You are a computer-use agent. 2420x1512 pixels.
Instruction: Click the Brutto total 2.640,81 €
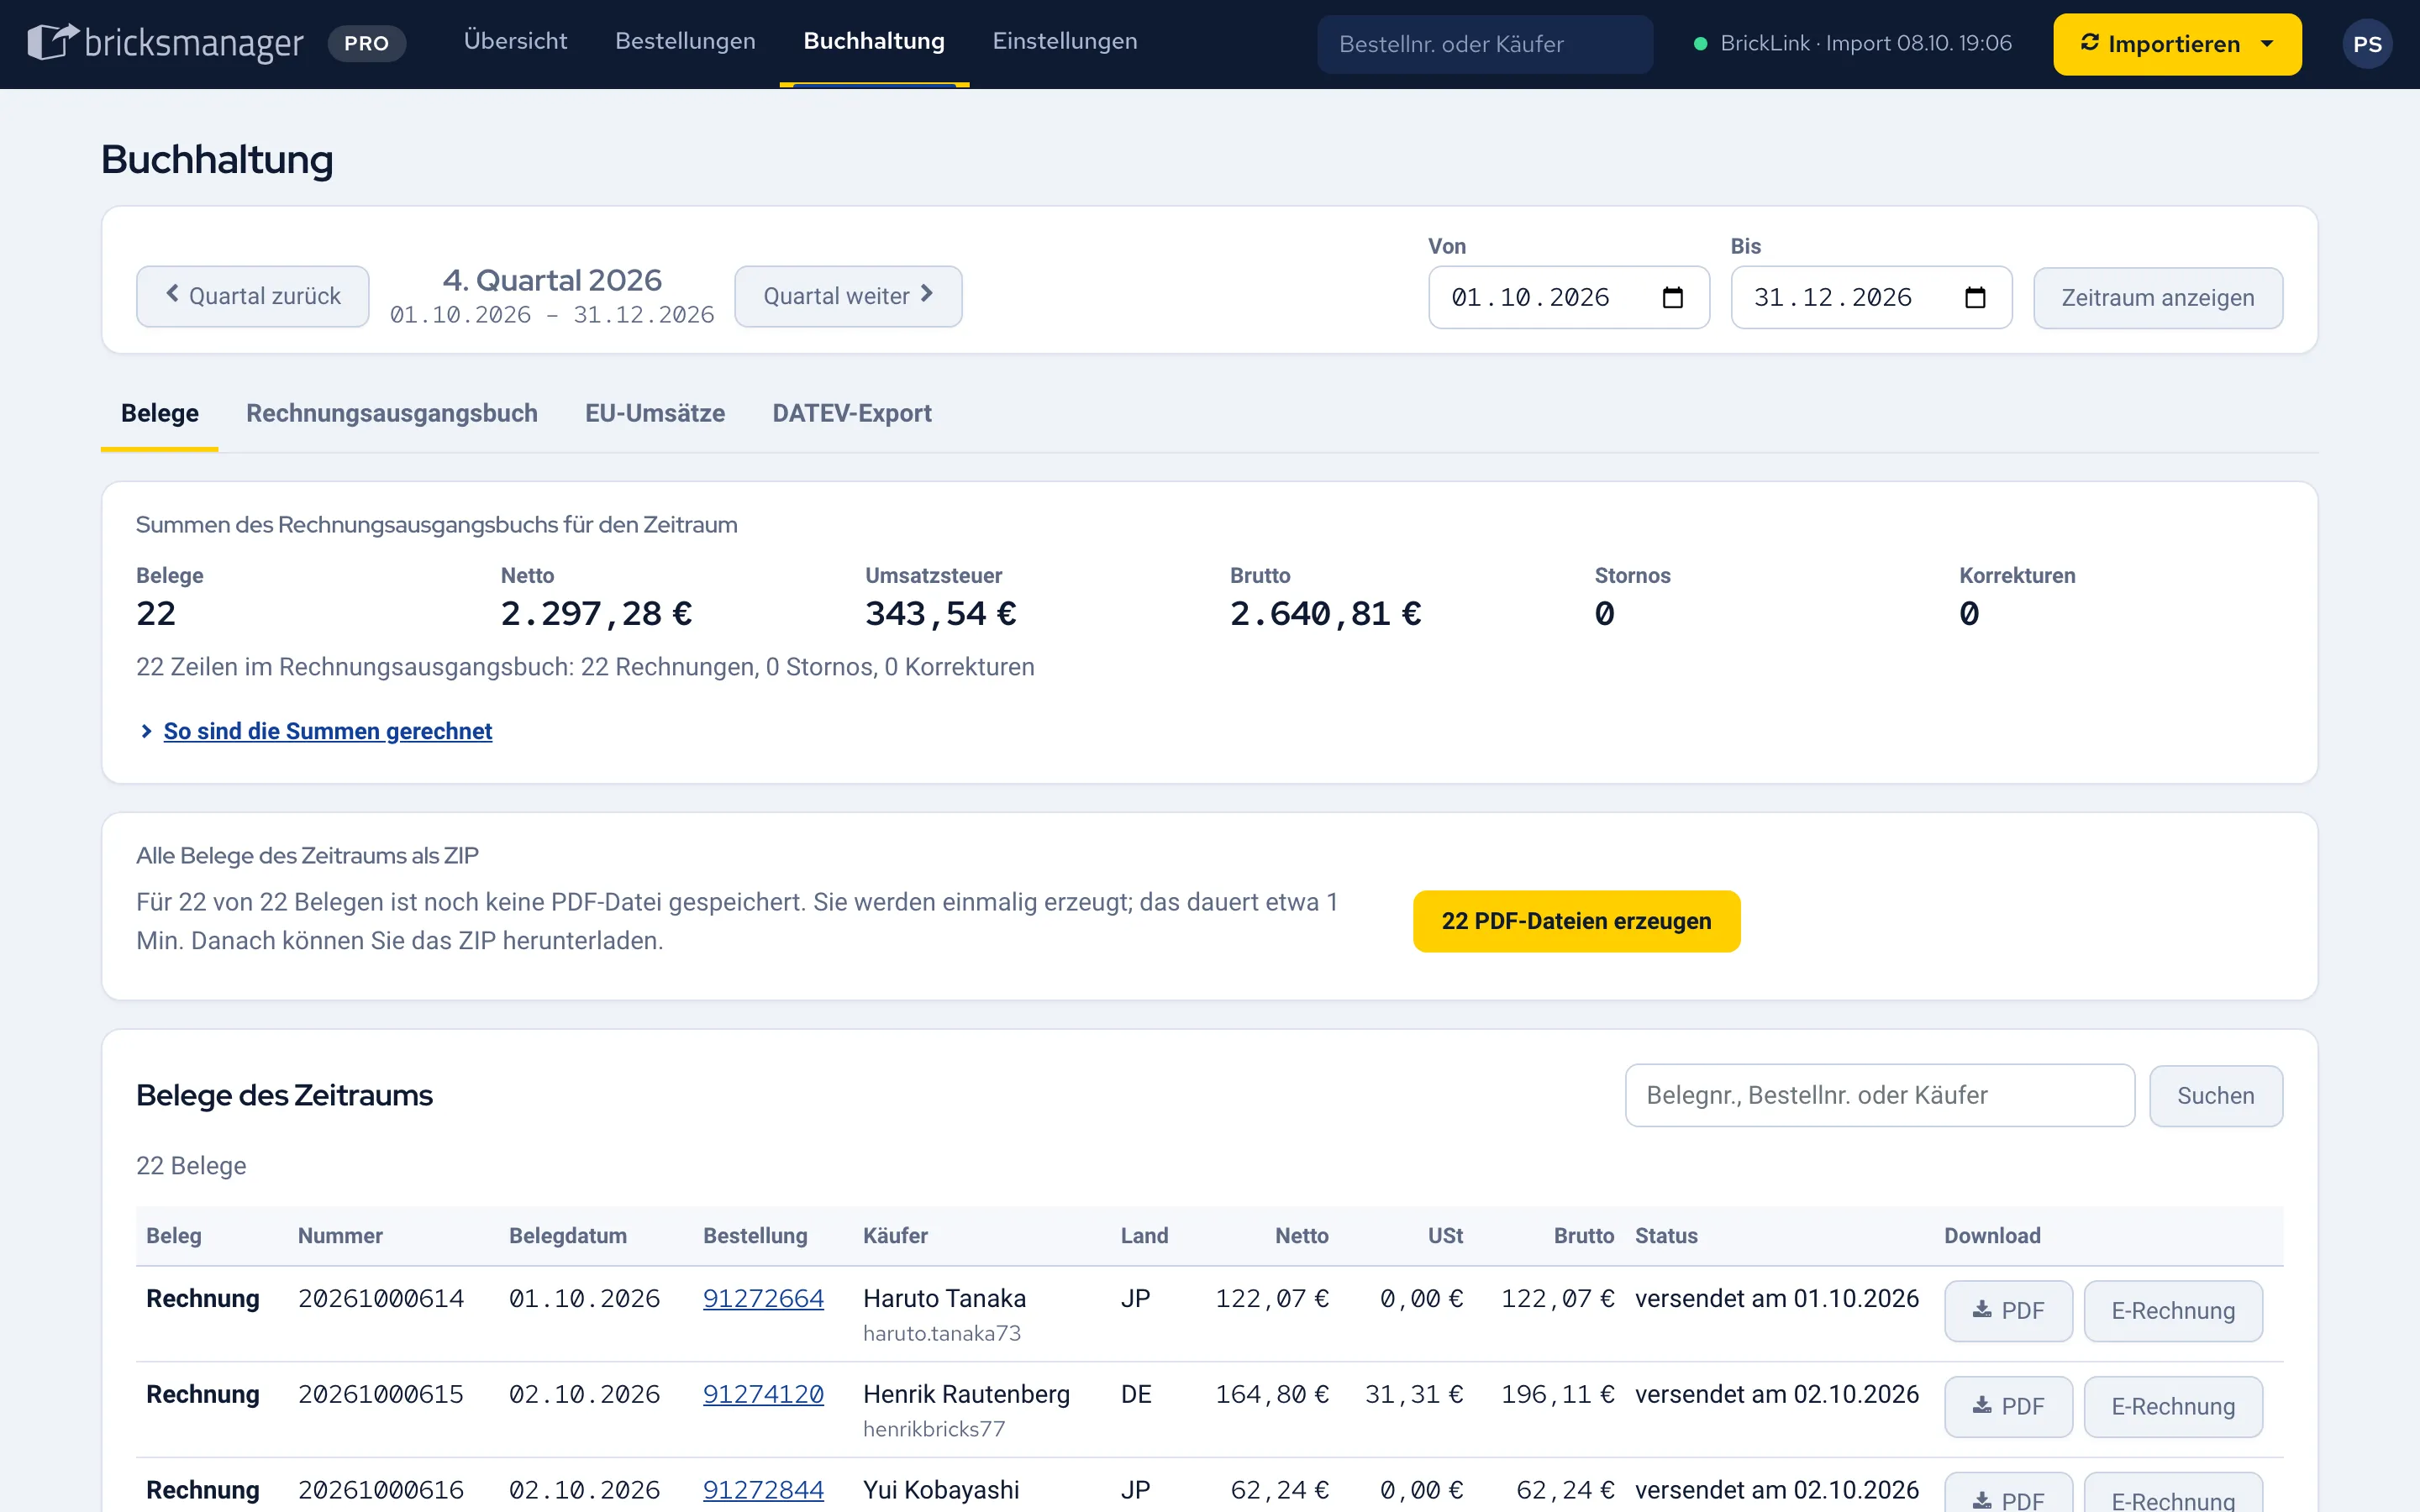click(1325, 613)
